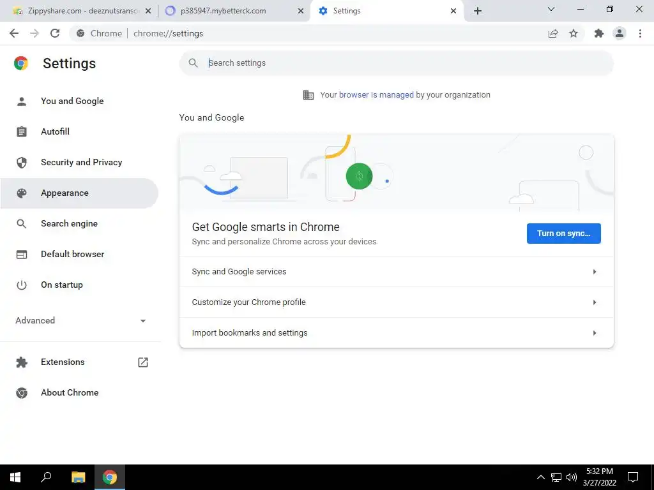The image size is (654, 490).
Task: Click the 'You and Google' section heading
Action: tap(211, 118)
